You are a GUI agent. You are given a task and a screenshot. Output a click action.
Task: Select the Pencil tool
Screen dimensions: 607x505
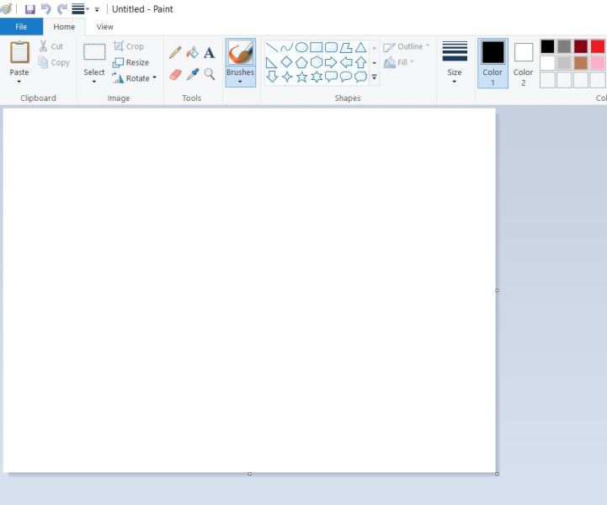(x=175, y=52)
